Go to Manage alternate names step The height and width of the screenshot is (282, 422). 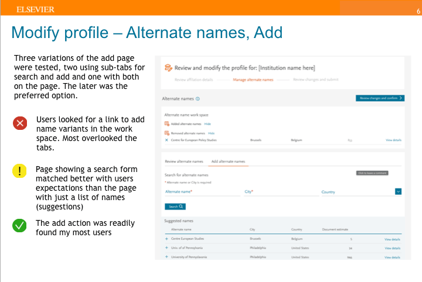coord(253,80)
